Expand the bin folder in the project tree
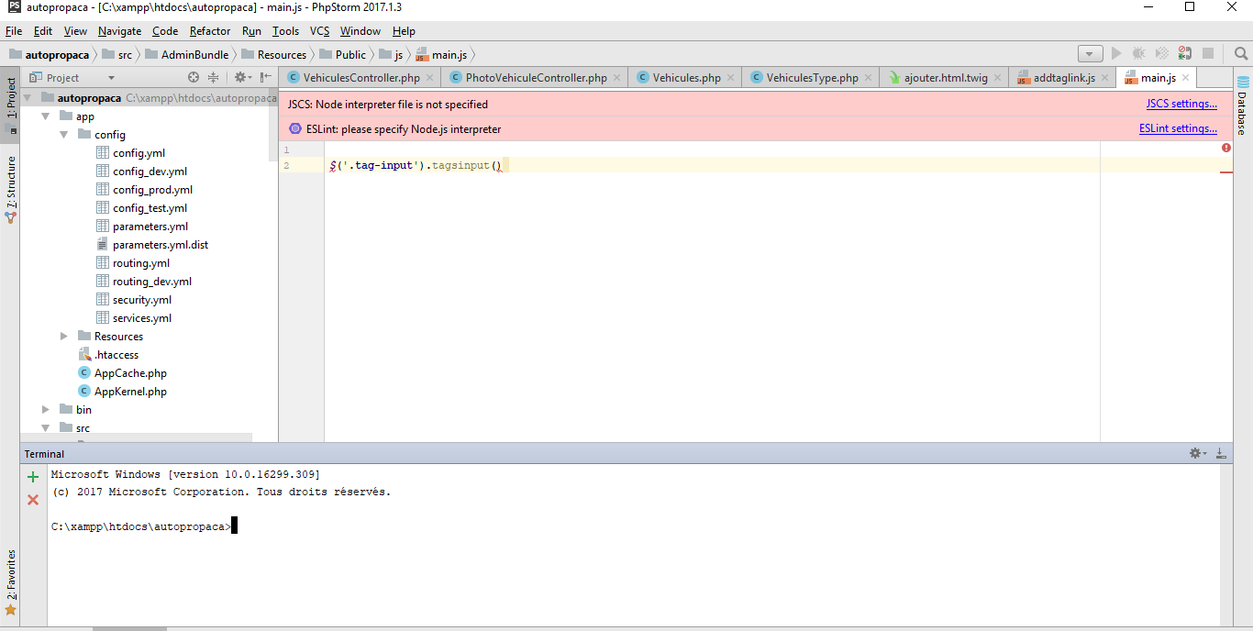 coord(44,409)
